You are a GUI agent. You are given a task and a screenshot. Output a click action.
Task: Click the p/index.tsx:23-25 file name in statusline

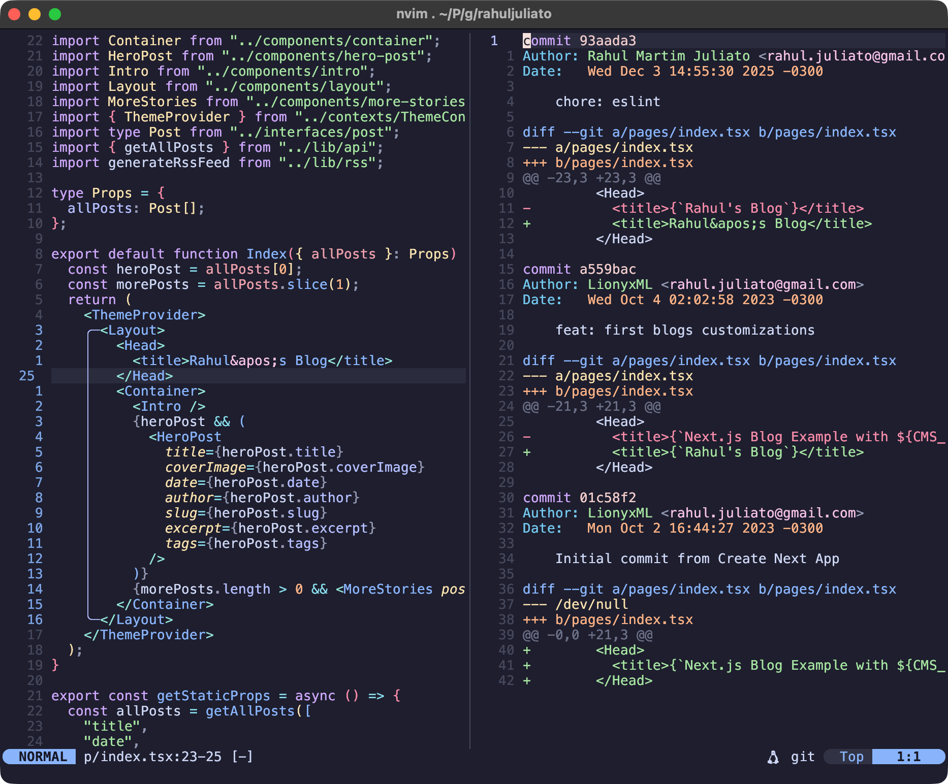(152, 757)
